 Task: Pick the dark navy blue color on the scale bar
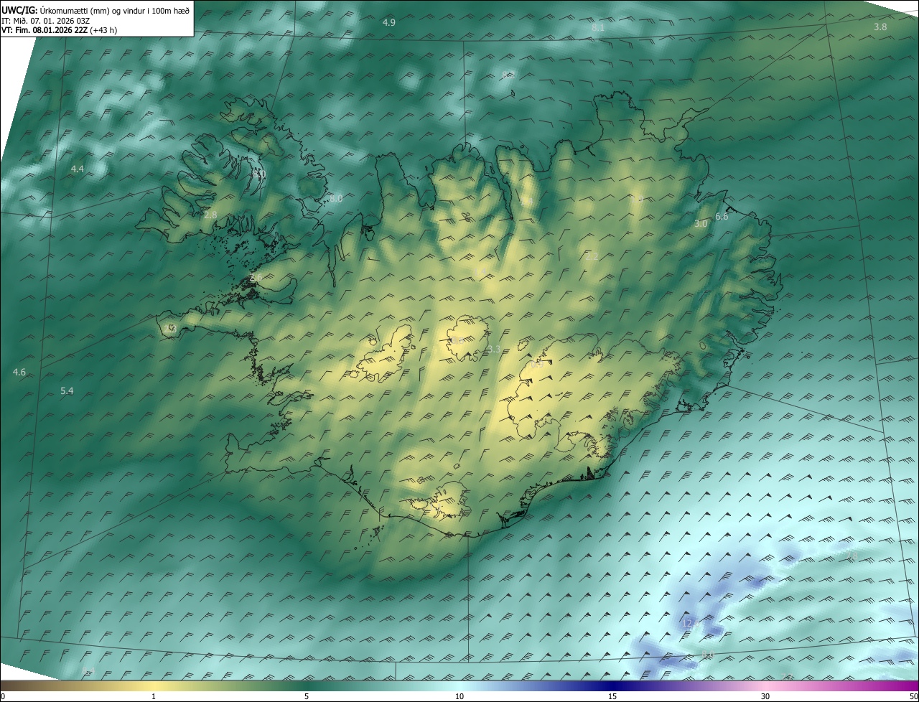tap(612, 685)
